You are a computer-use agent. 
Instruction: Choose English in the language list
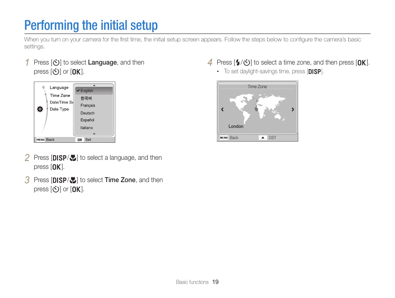point(94,91)
